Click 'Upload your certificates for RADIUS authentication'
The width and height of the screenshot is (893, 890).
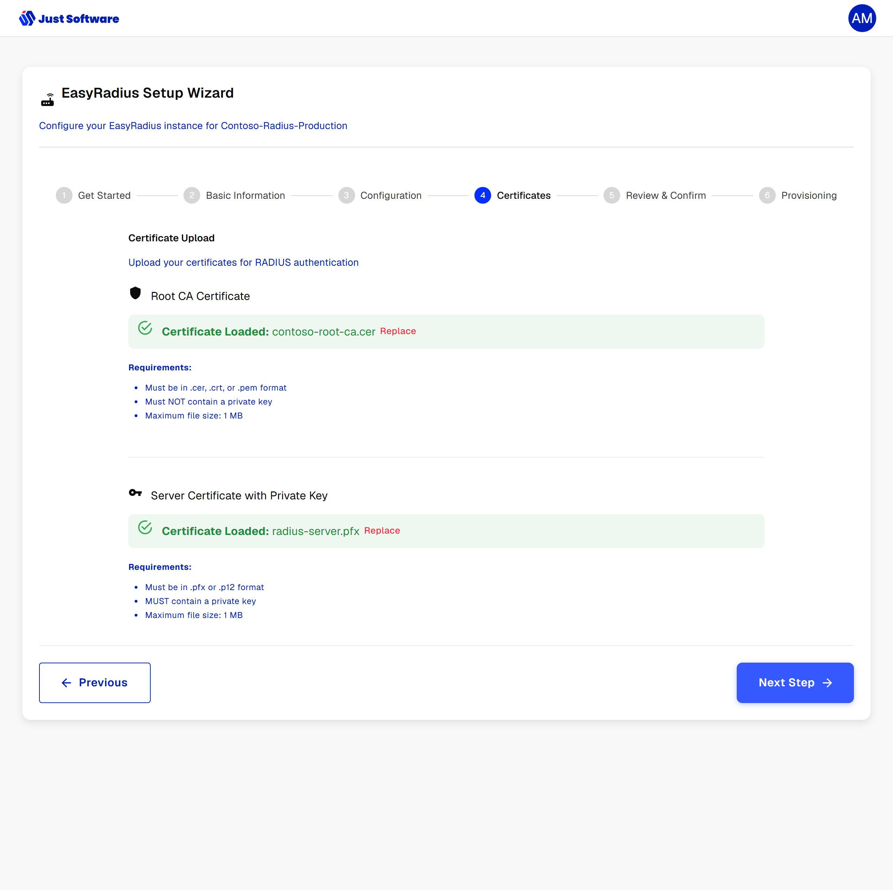[x=243, y=263]
